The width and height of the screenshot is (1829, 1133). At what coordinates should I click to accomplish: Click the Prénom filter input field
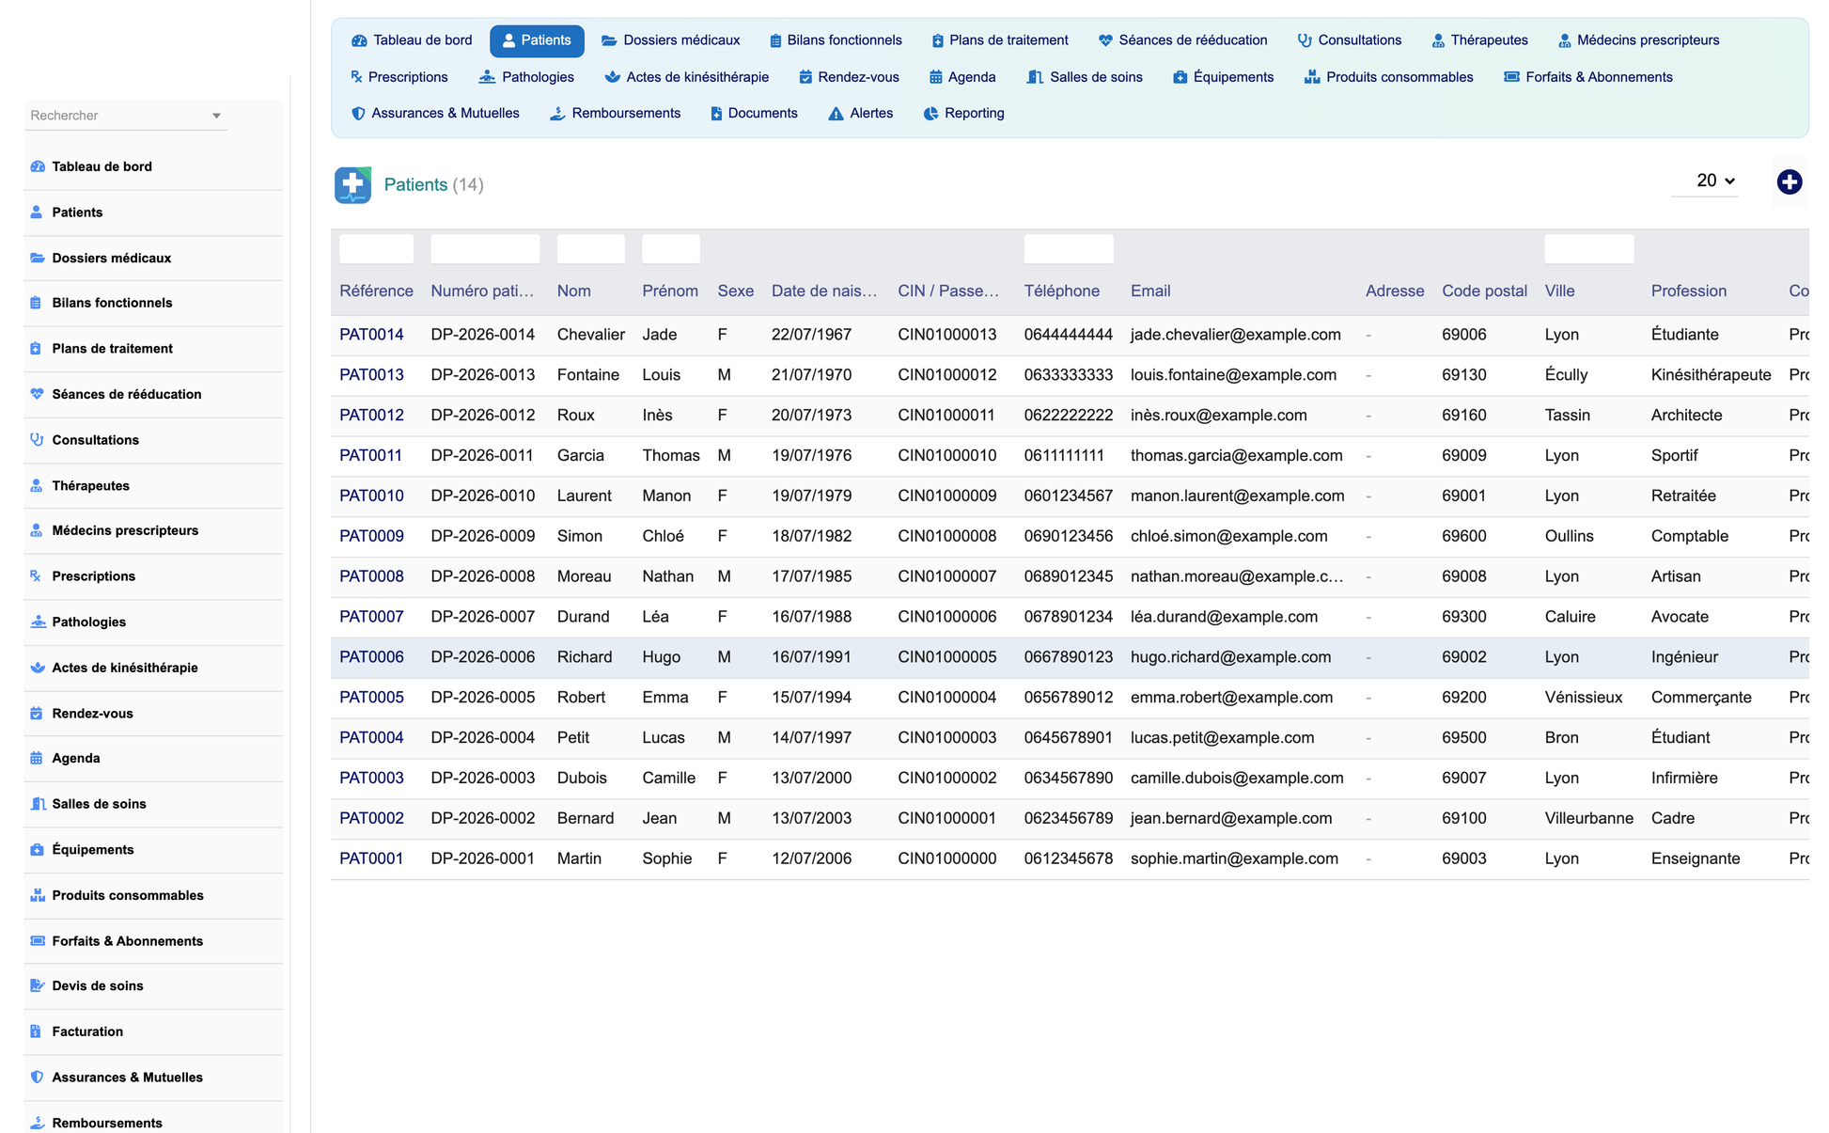click(x=671, y=249)
